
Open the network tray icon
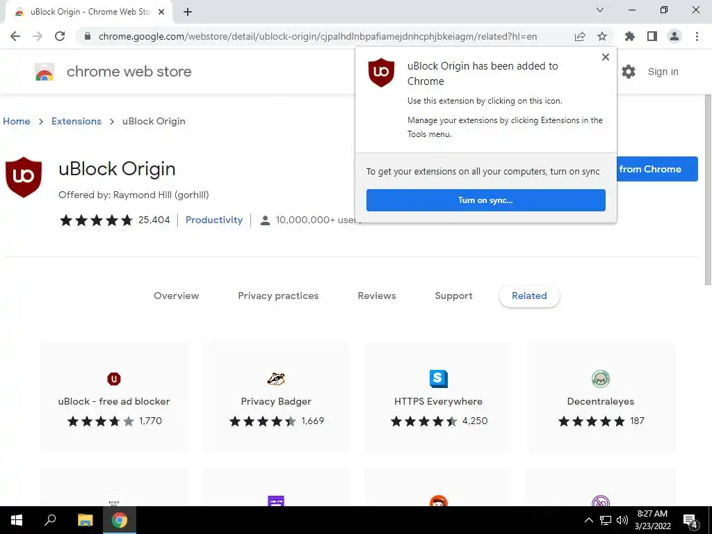tap(606, 520)
